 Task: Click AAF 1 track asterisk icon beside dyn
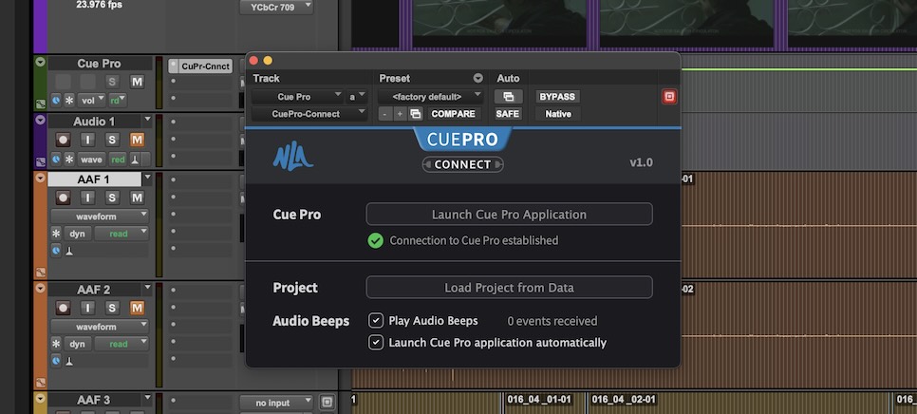pyautogui.click(x=56, y=234)
